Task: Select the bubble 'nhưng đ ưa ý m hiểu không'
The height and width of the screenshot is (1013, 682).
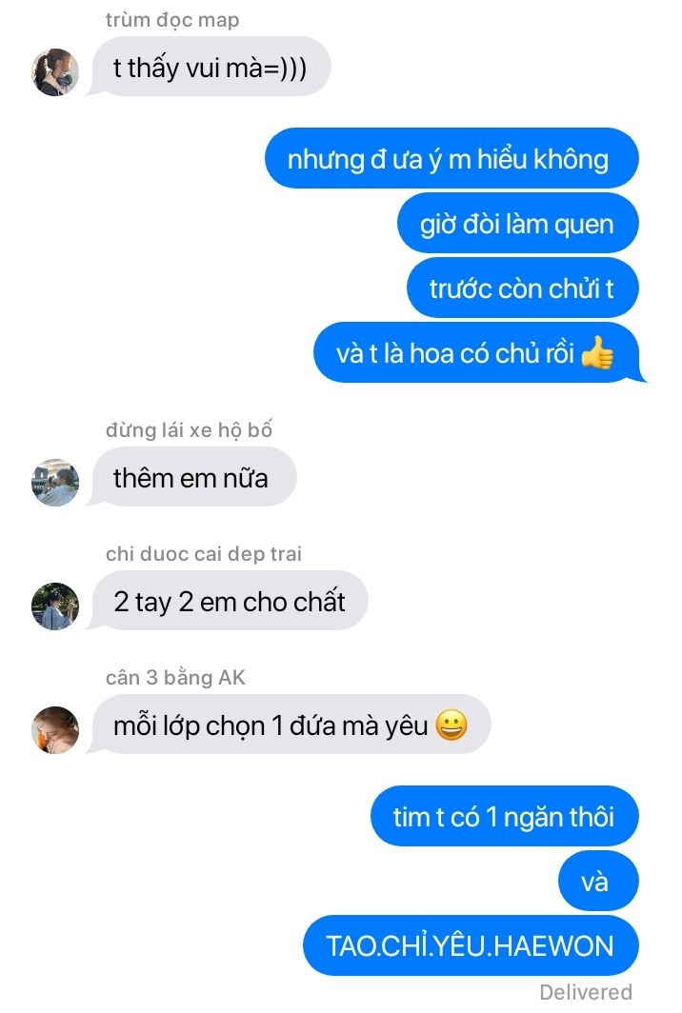Action: [x=451, y=158]
